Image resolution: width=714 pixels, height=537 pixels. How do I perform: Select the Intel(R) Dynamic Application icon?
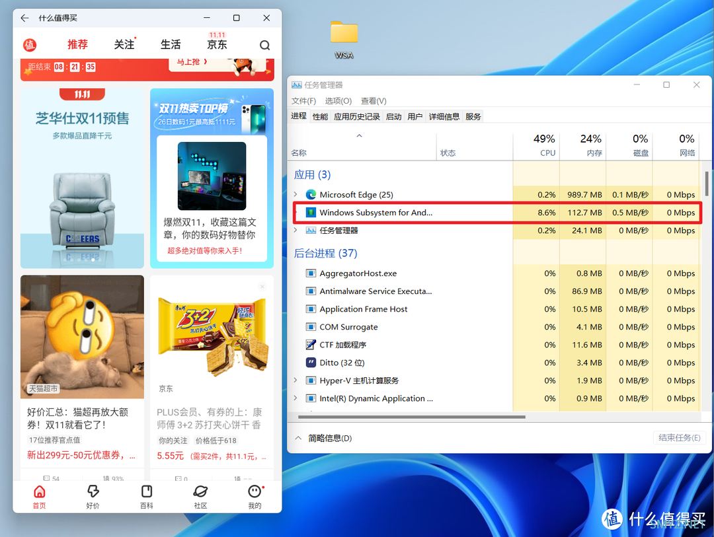tap(311, 398)
